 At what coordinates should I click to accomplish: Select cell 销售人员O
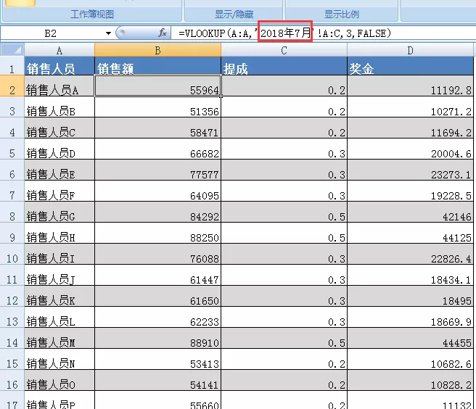[59, 381]
